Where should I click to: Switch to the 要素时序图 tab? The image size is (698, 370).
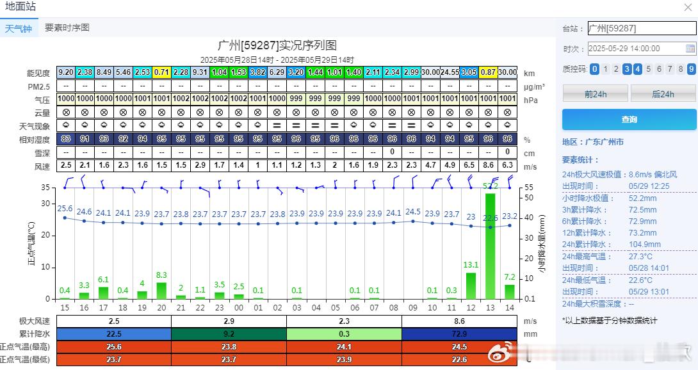point(67,28)
